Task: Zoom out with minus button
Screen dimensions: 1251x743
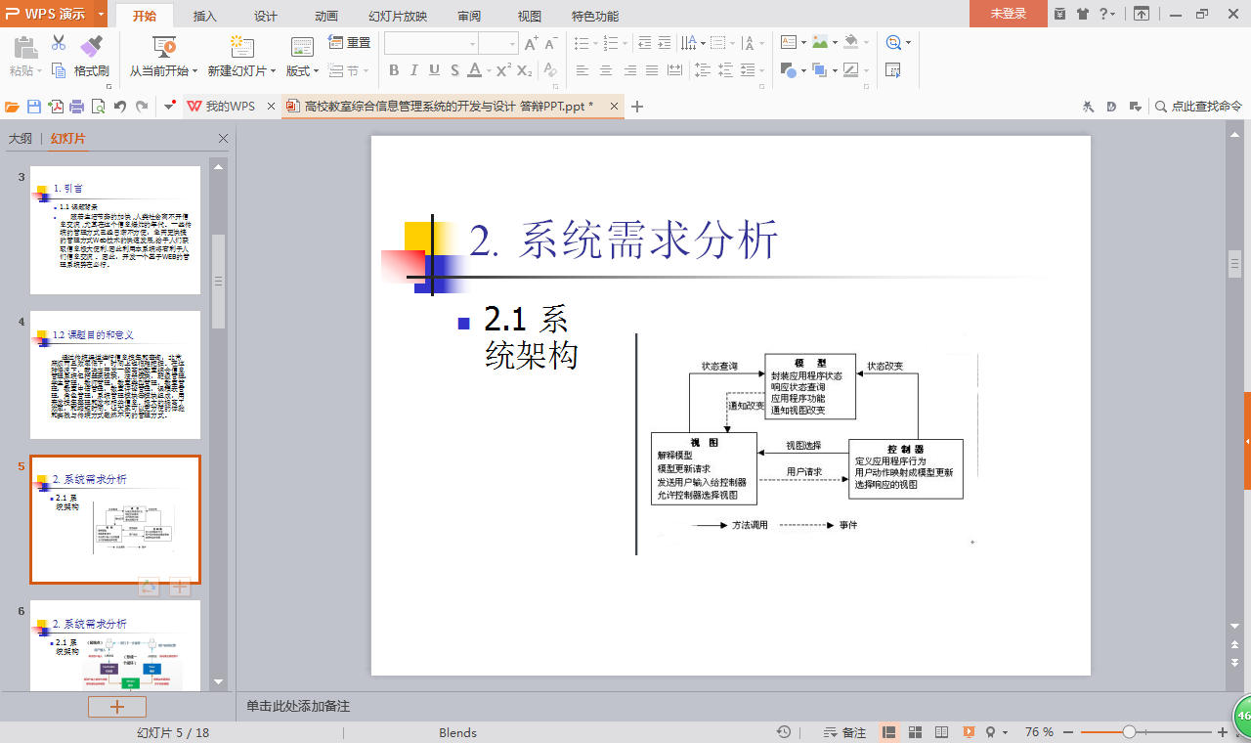Action: click(x=1068, y=732)
